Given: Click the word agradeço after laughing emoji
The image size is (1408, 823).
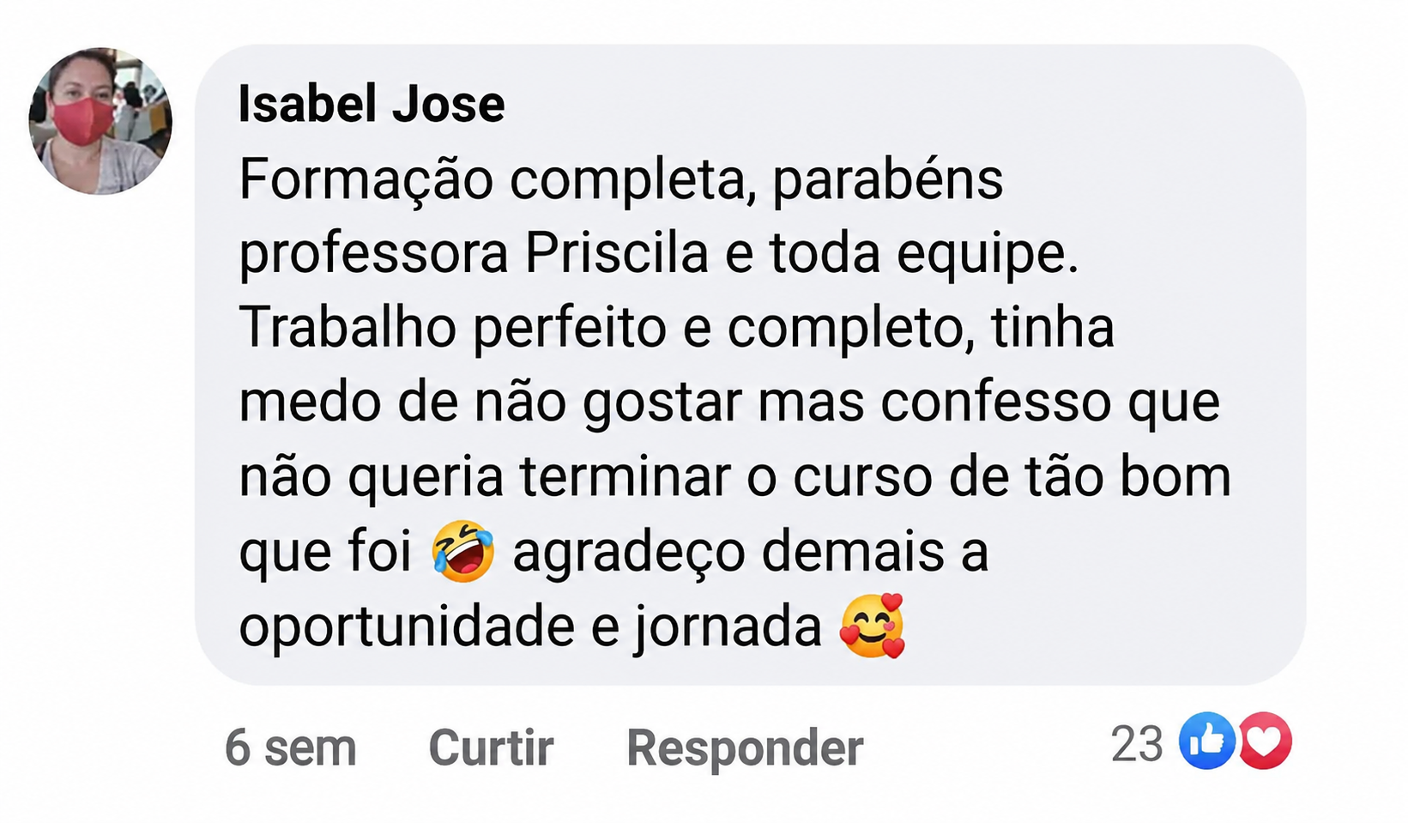Looking at the screenshot, I should click(629, 552).
